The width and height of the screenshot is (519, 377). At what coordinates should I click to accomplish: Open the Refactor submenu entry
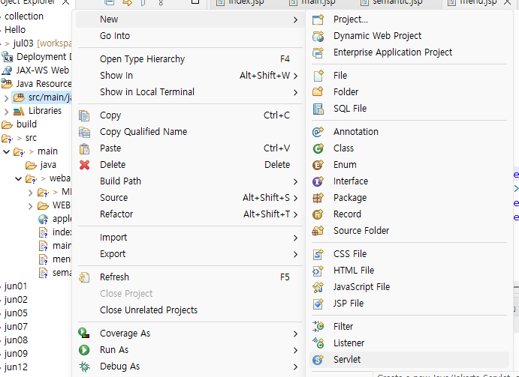(x=190, y=214)
